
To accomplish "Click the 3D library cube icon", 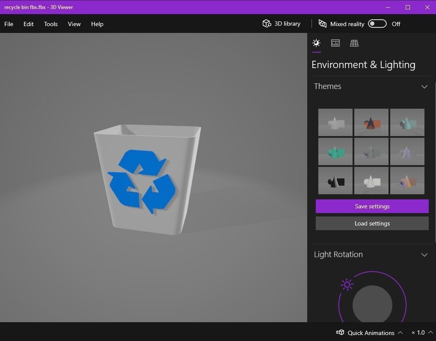I will [x=267, y=24].
